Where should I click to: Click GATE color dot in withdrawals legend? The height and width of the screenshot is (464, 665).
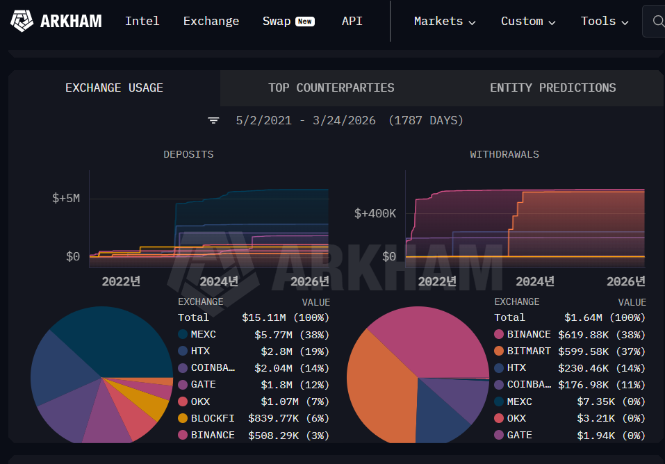pyautogui.click(x=499, y=435)
